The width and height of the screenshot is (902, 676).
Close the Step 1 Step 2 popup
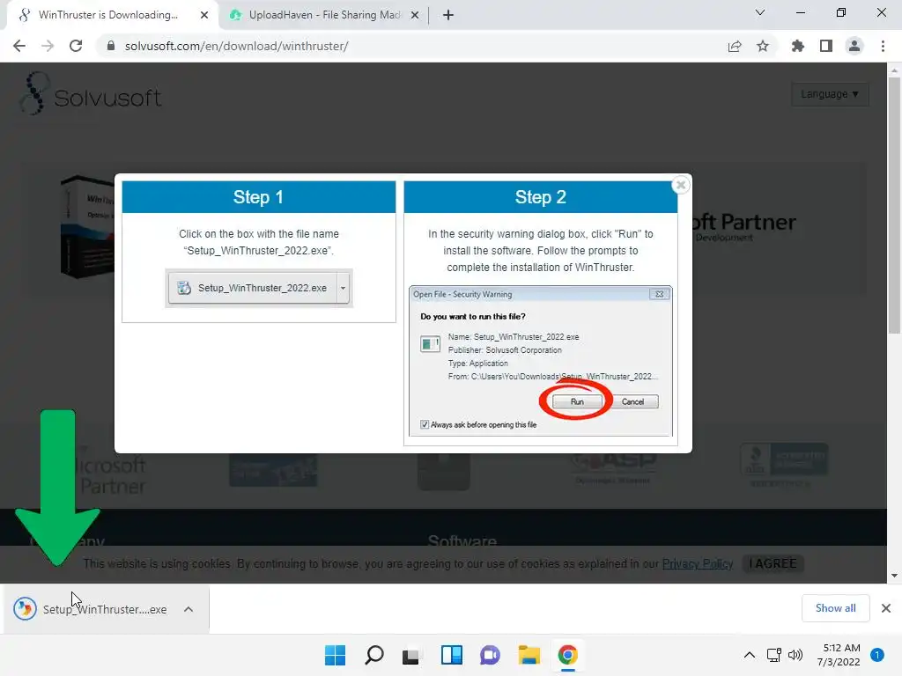pos(681,185)
